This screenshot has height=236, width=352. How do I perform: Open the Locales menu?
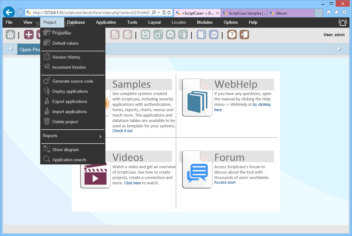pos(179,22)
